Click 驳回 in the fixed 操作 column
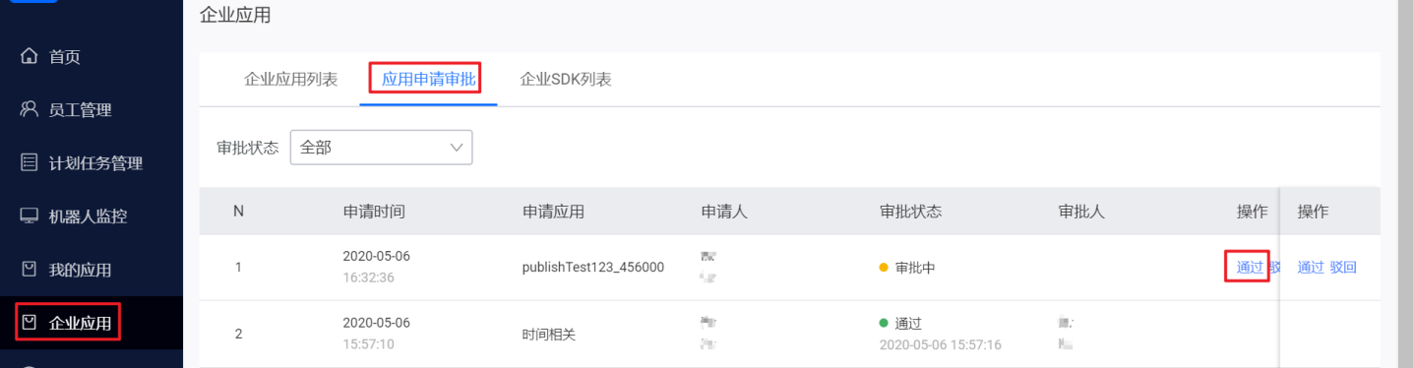 click(x=1343, y=267)
